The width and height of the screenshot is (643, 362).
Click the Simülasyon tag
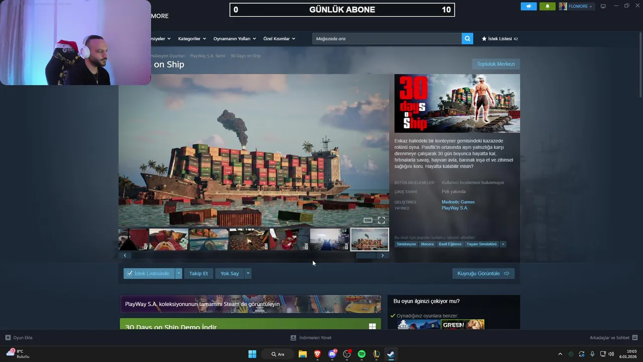point(406,244)
